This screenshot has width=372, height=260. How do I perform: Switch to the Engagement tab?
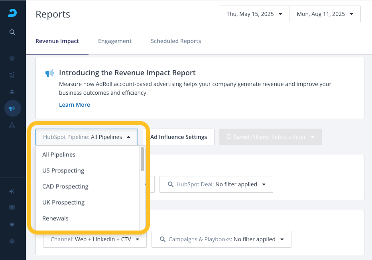click(115, 41)
